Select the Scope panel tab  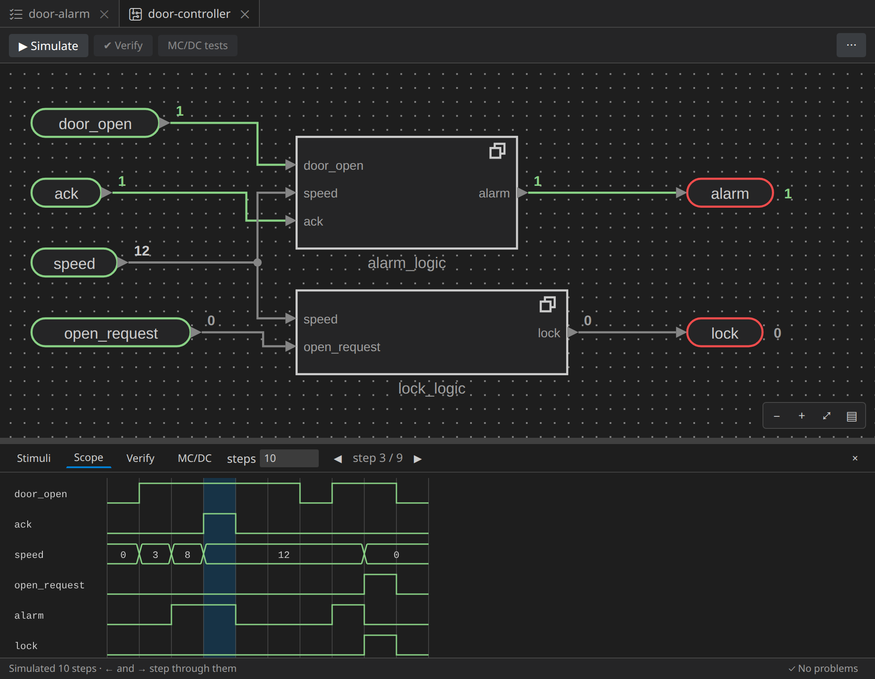[88, 458]
